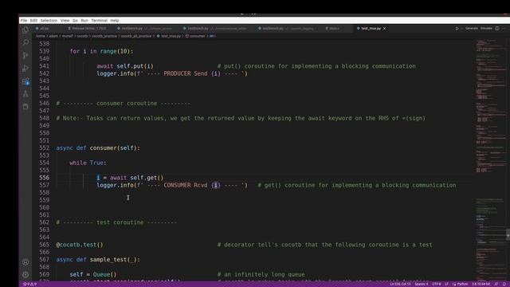This screenshot has height=287, width=510.
Task: Click the last breadcrumb variable symbol
Action: (212, 36)
